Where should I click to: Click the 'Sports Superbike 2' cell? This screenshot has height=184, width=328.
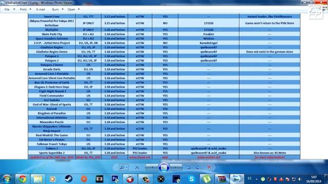[52, 153]
